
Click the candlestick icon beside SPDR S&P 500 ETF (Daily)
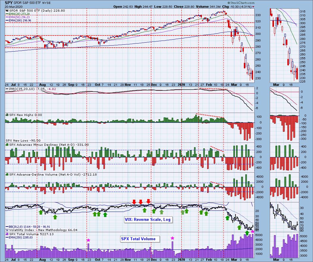point(7,11)
